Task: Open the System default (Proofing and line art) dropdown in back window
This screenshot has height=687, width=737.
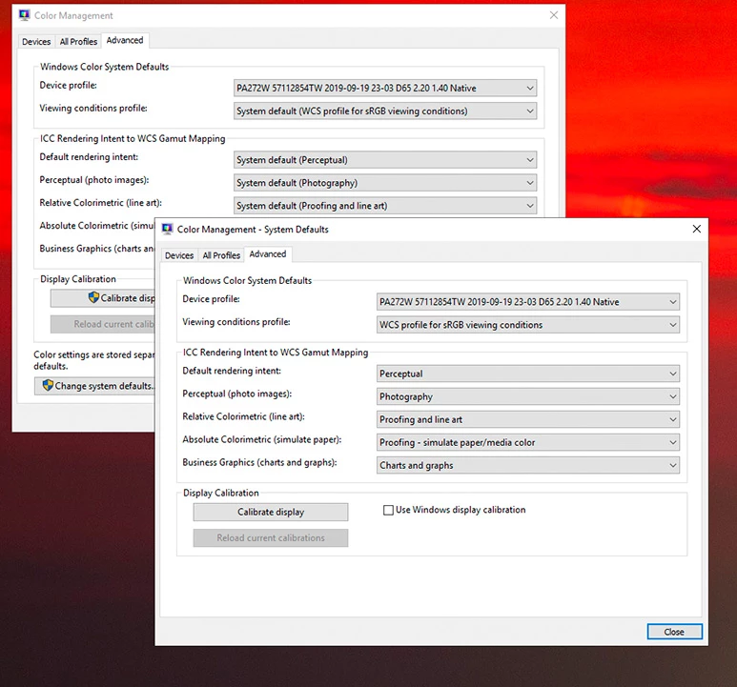Action: pos(385,206)
